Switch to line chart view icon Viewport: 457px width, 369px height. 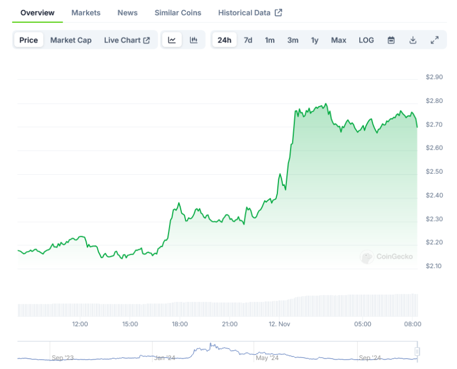tap(172, 40)
